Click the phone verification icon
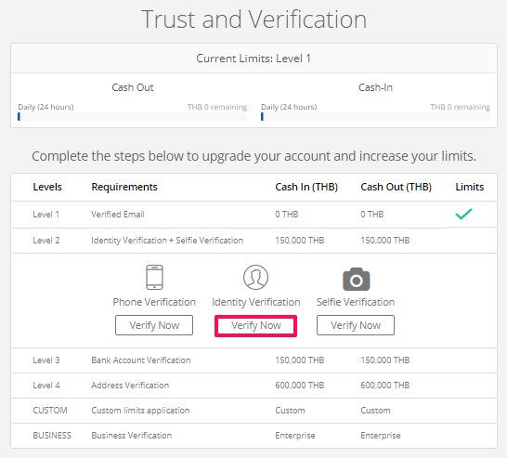This screenshot has height=458, width=507. coord(154,277)
